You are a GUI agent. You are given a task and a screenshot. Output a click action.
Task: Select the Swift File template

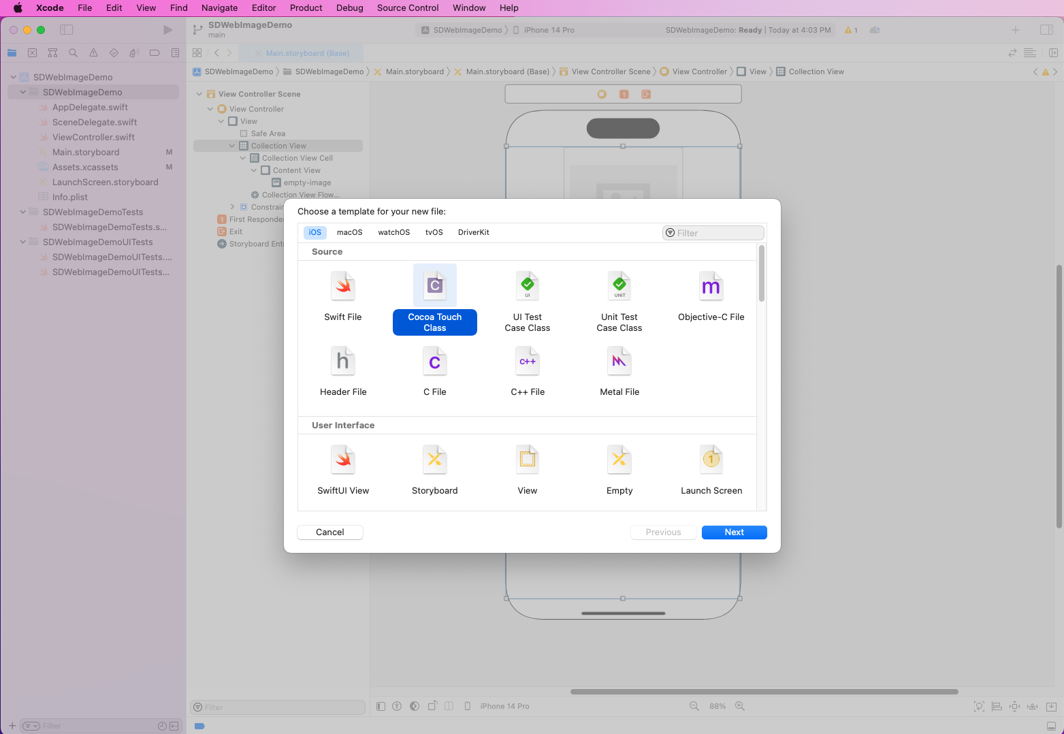tap(343, 296)
